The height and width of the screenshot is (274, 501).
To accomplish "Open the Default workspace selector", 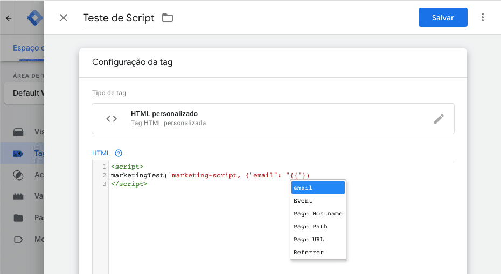I will [24, 93].
